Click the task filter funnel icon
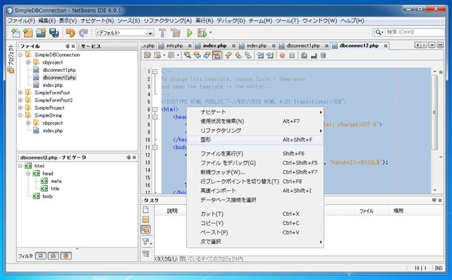452x280 pixels. point(147,241)
